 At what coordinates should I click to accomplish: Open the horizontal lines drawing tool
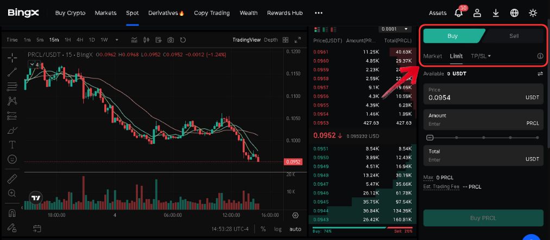[12, 87]
